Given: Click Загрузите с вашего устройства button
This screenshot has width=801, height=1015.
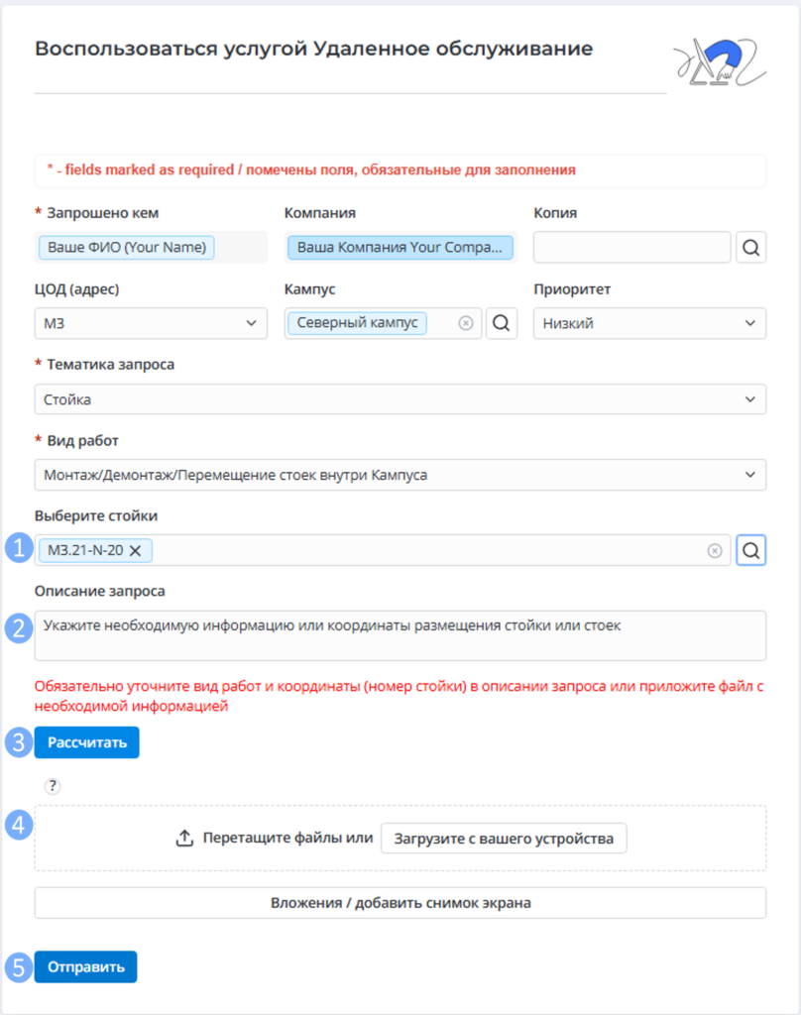Looking at the screenshot, I should [x=504, y=839].
